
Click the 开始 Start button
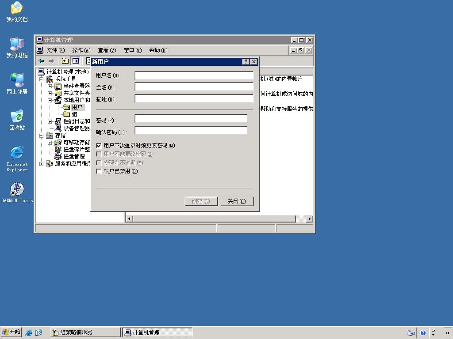click(x=11, y=332)
